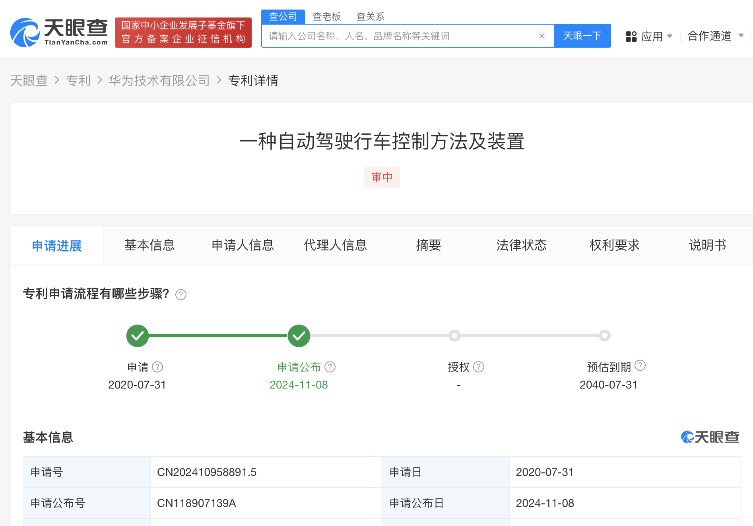Click the 预估到期 progress marker circle

pyautogui.click(x=605, y=336)
